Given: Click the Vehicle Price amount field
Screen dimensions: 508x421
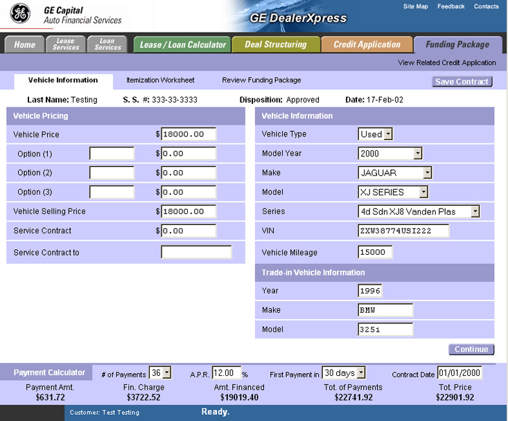Looking at the screenshot, I should coord(189,134).
